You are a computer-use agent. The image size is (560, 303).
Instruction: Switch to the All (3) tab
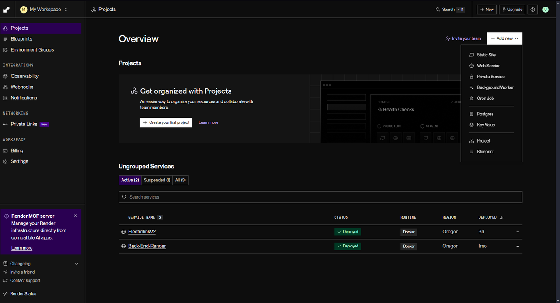[180, 180]
